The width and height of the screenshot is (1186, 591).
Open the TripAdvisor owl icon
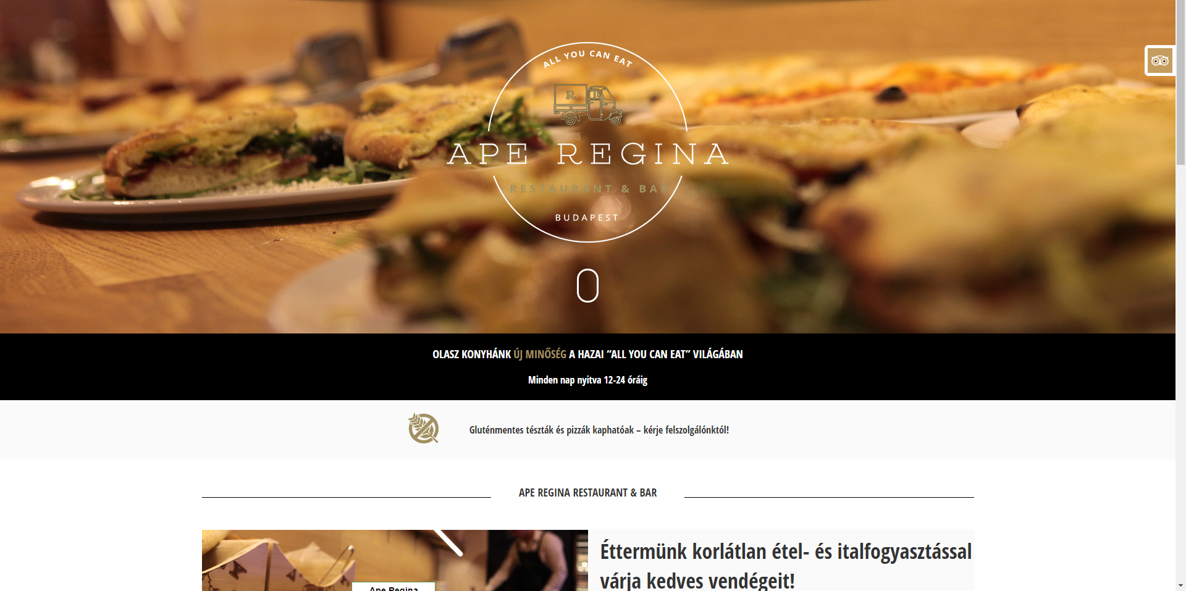[1159, 61]
